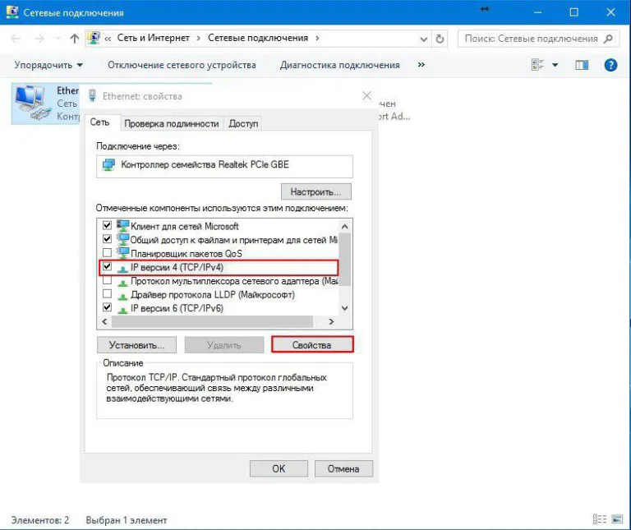Switch to Проверка подлинности tab
This screenshot has height=530, width=631.
pos(172,123)
